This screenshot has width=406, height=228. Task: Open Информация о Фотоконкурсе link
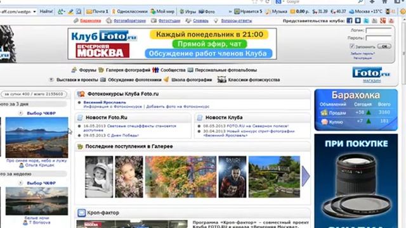click(113, 106)
